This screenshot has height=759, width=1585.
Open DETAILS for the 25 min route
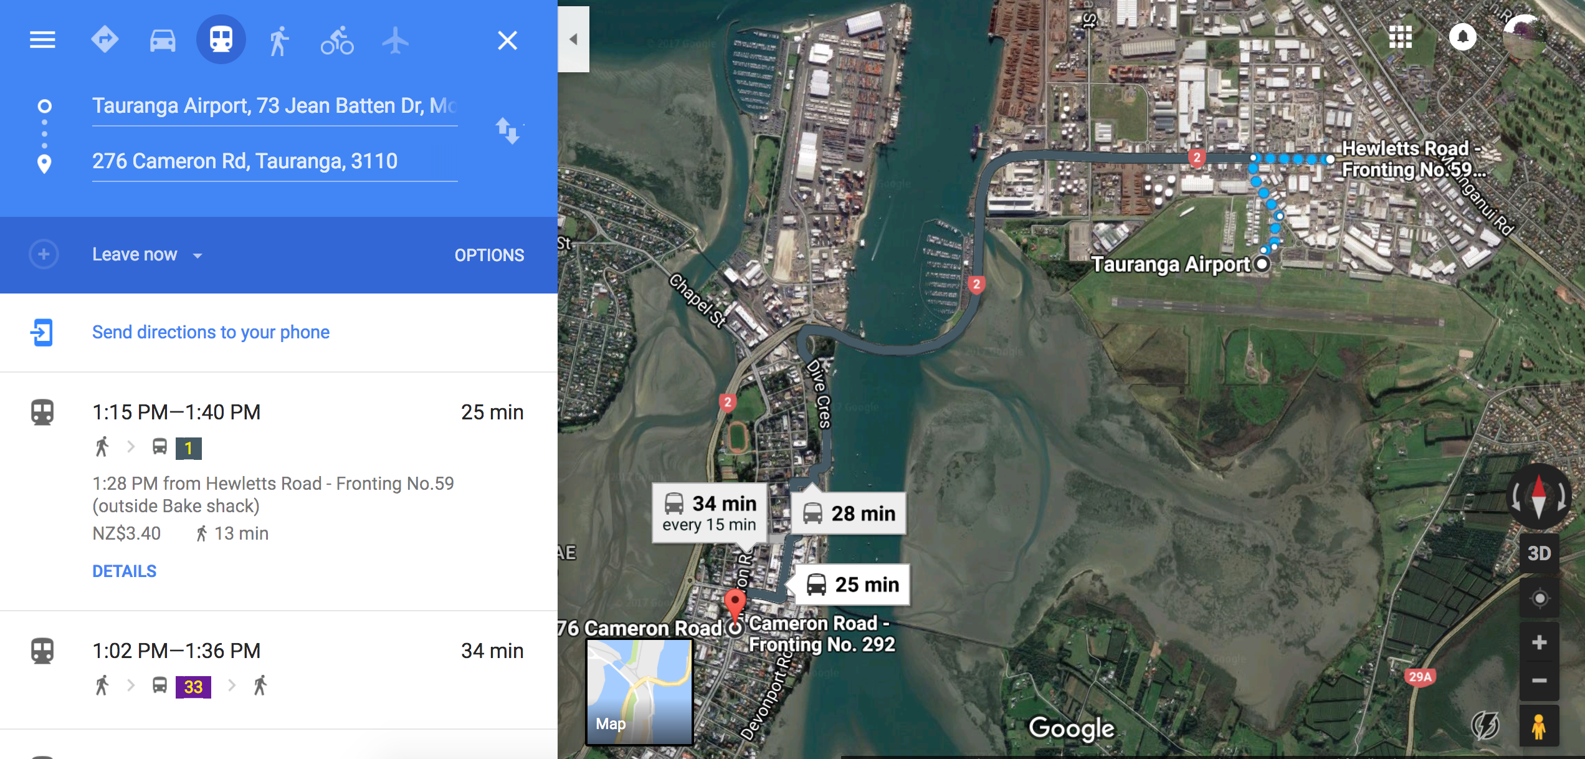pyautogui.click(x=124, y=571)
